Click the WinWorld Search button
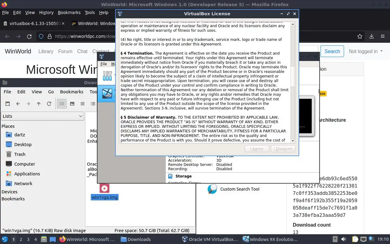 click(332, 51)
